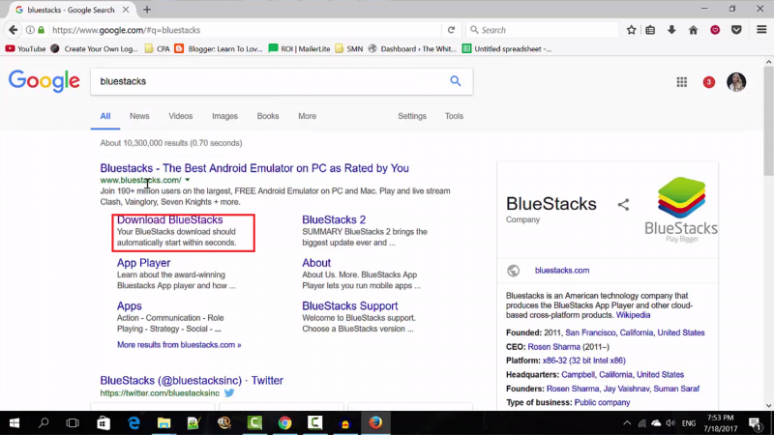Open the SMN bookmarks folder
Screen dimensions: 774x435
tap(349, 49)
